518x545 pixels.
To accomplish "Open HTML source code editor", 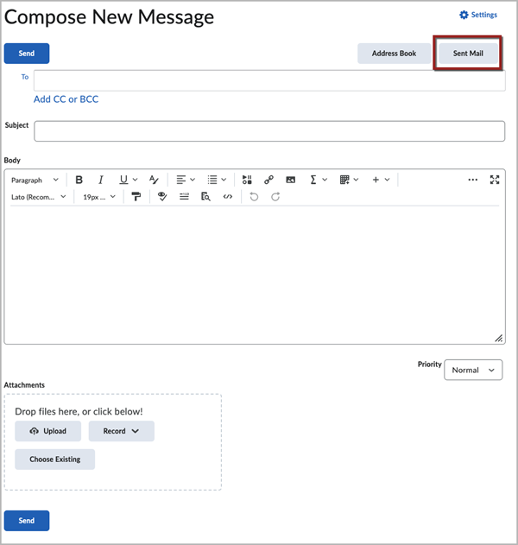I will [x=228, y=197].
